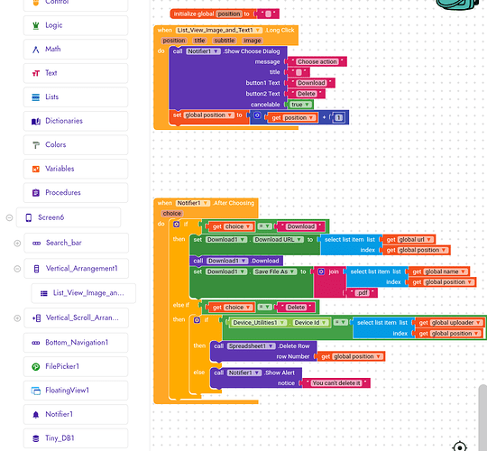487x451 pixels.
Task: Center the workspace with the target icon
Action: coord(460,446)
